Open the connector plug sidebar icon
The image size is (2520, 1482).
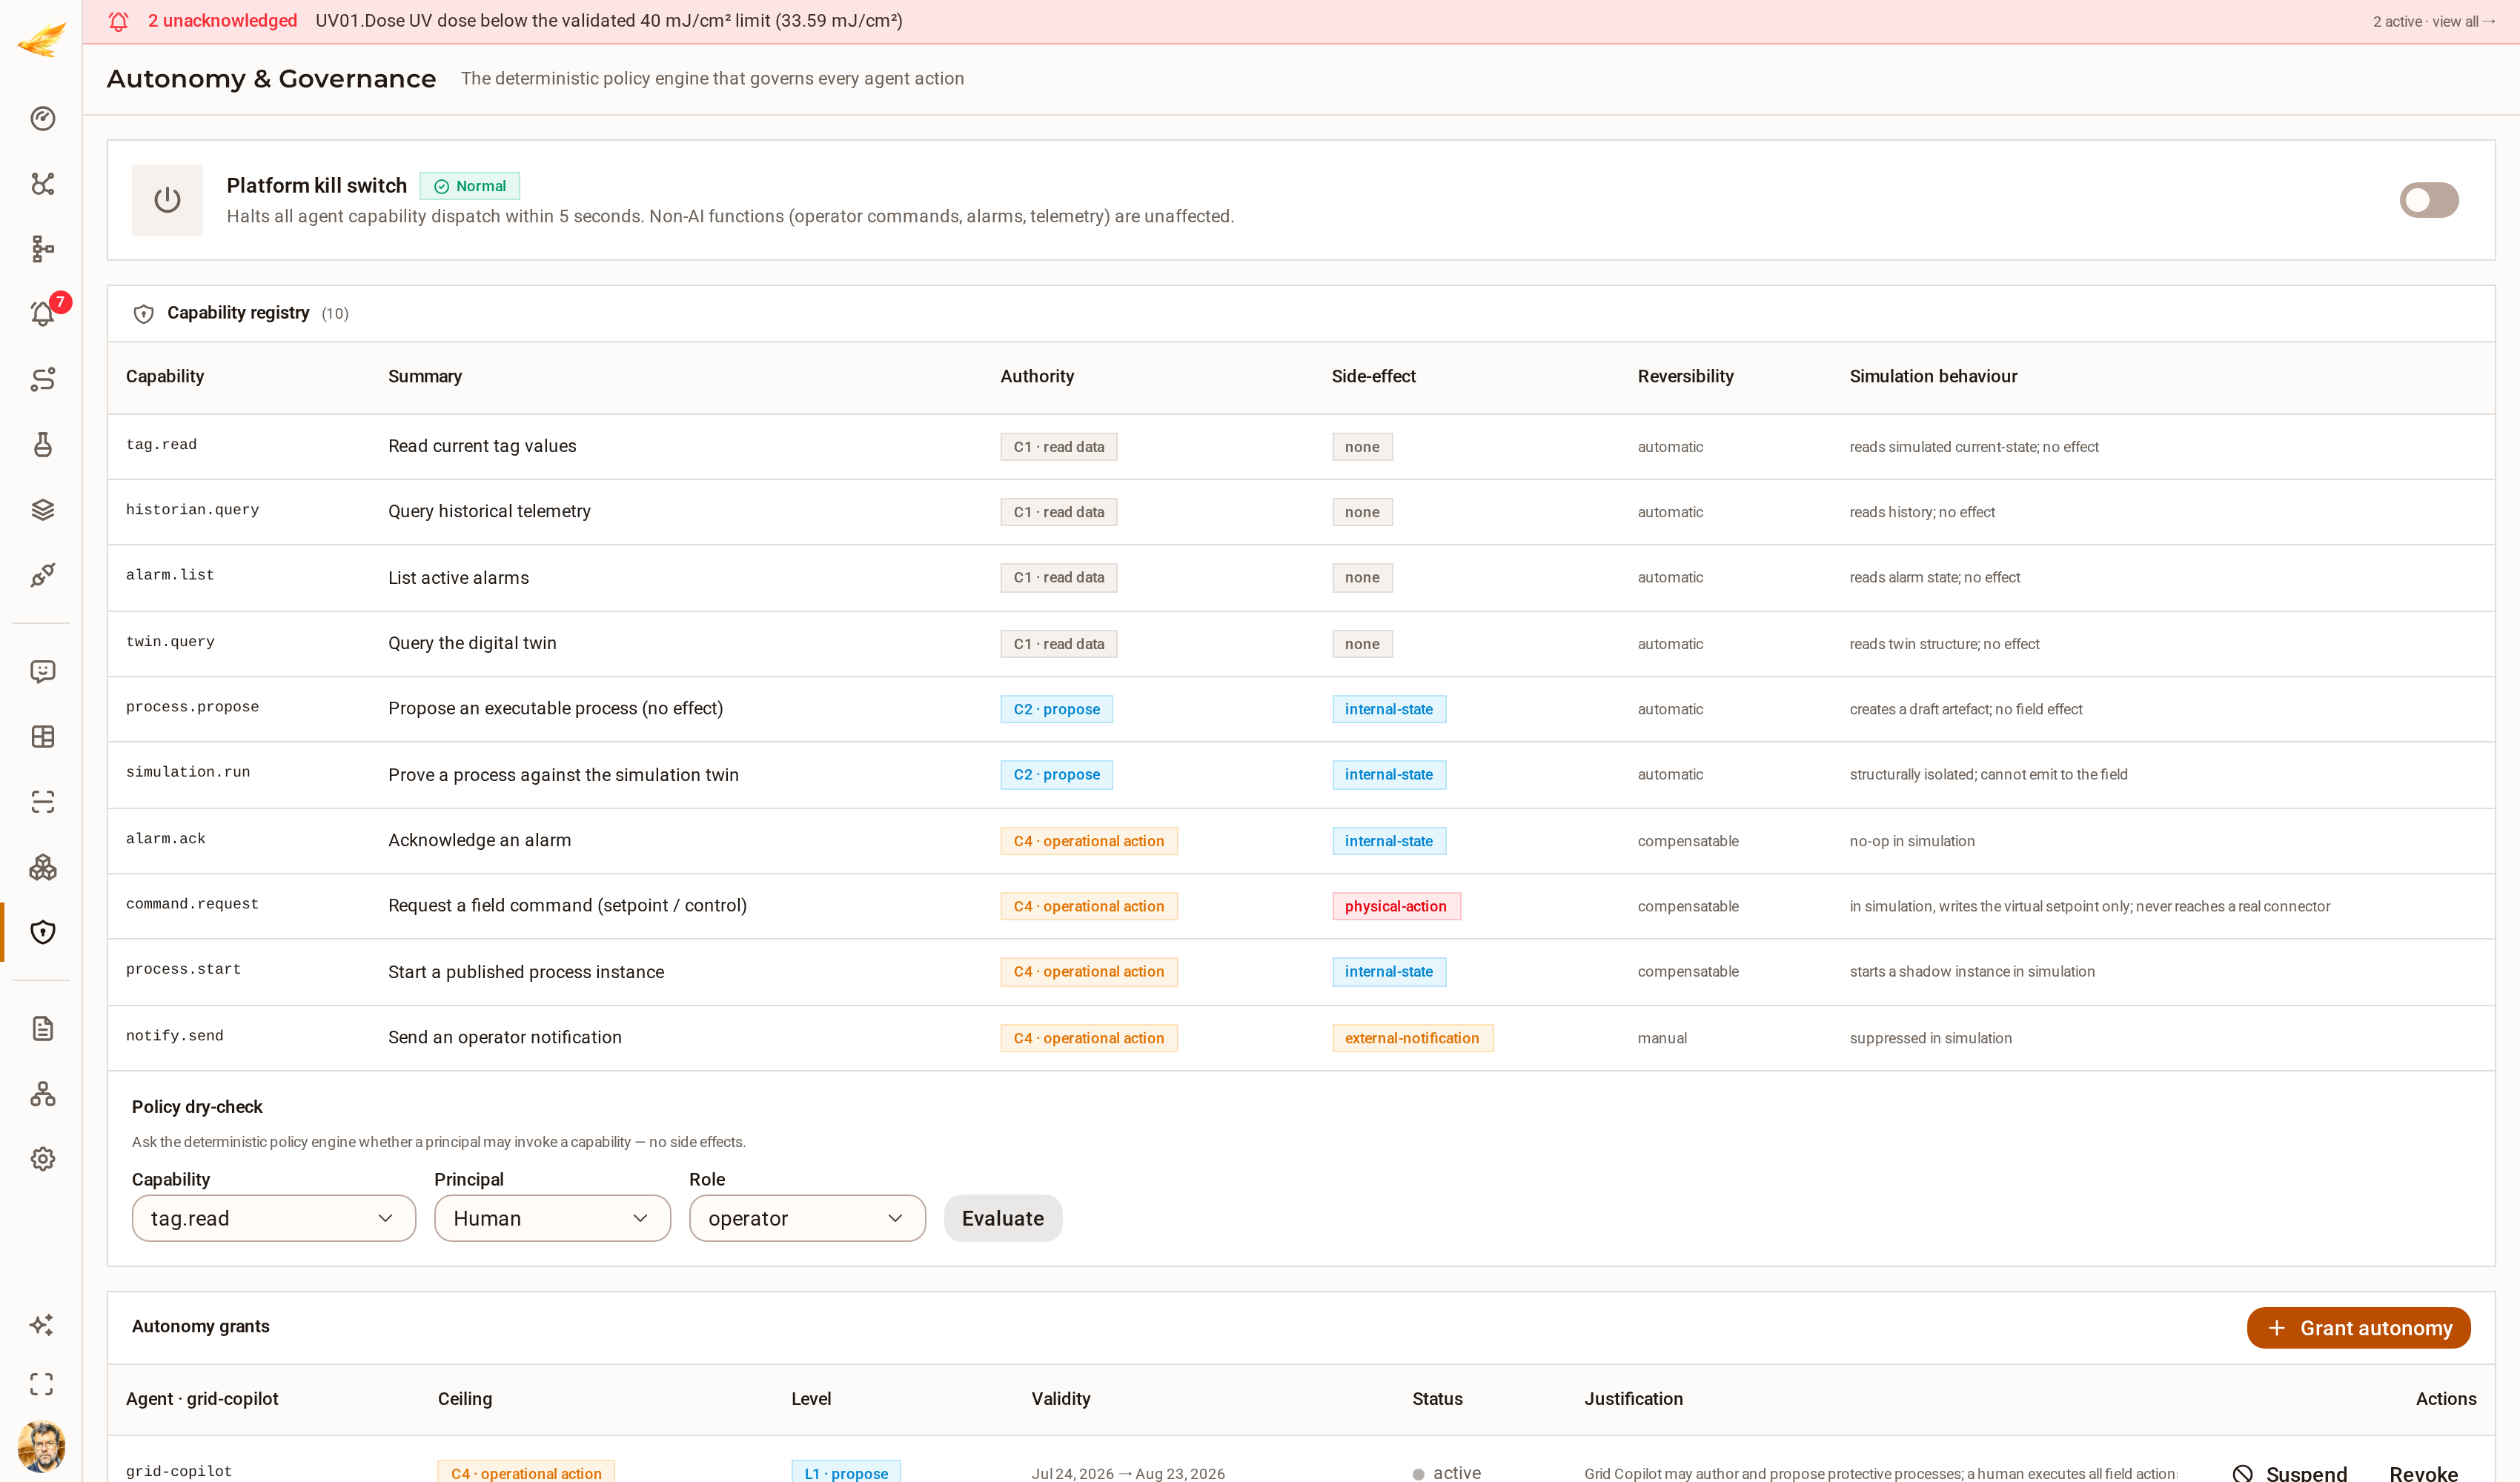pos(42,575)
